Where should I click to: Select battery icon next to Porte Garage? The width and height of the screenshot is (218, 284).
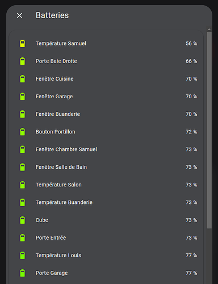[x=22, y=273]
